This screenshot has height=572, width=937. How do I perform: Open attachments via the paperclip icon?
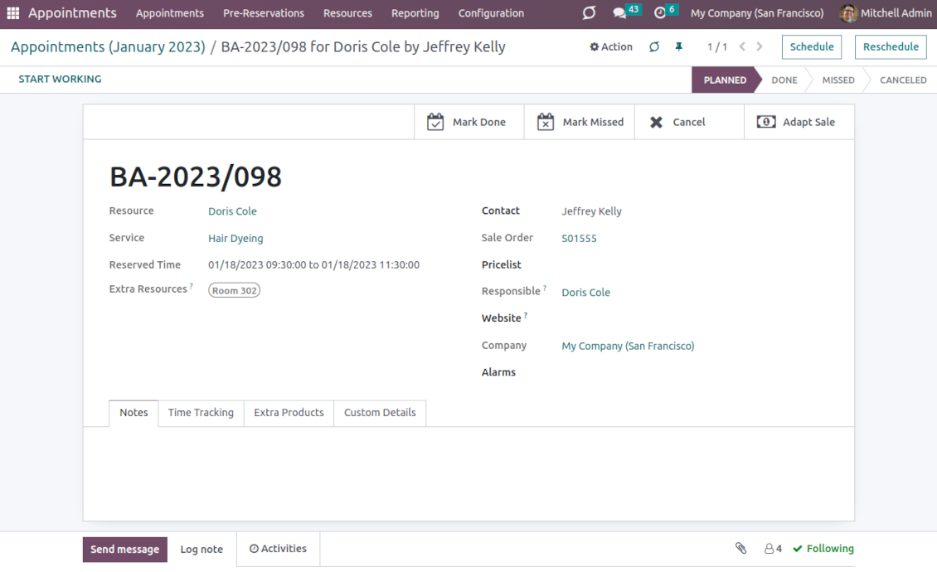tap(740, 549)
